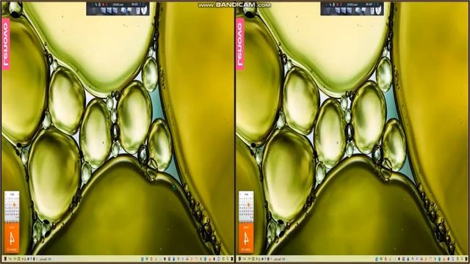Click the white shield icon in the right copy's dark top gadget bar
470x264 pixels.
[x=379, y=10]
